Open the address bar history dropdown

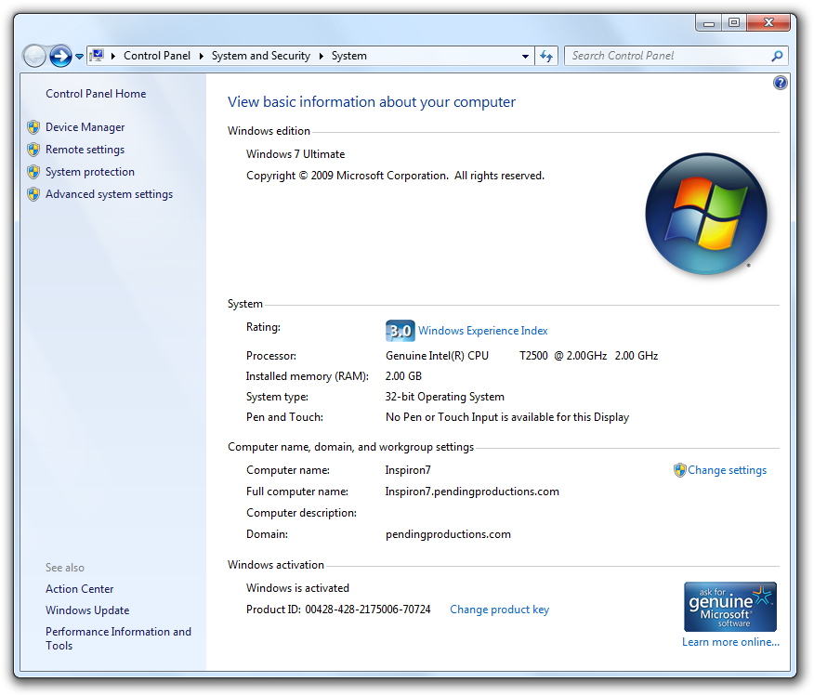tap(525, 56)
